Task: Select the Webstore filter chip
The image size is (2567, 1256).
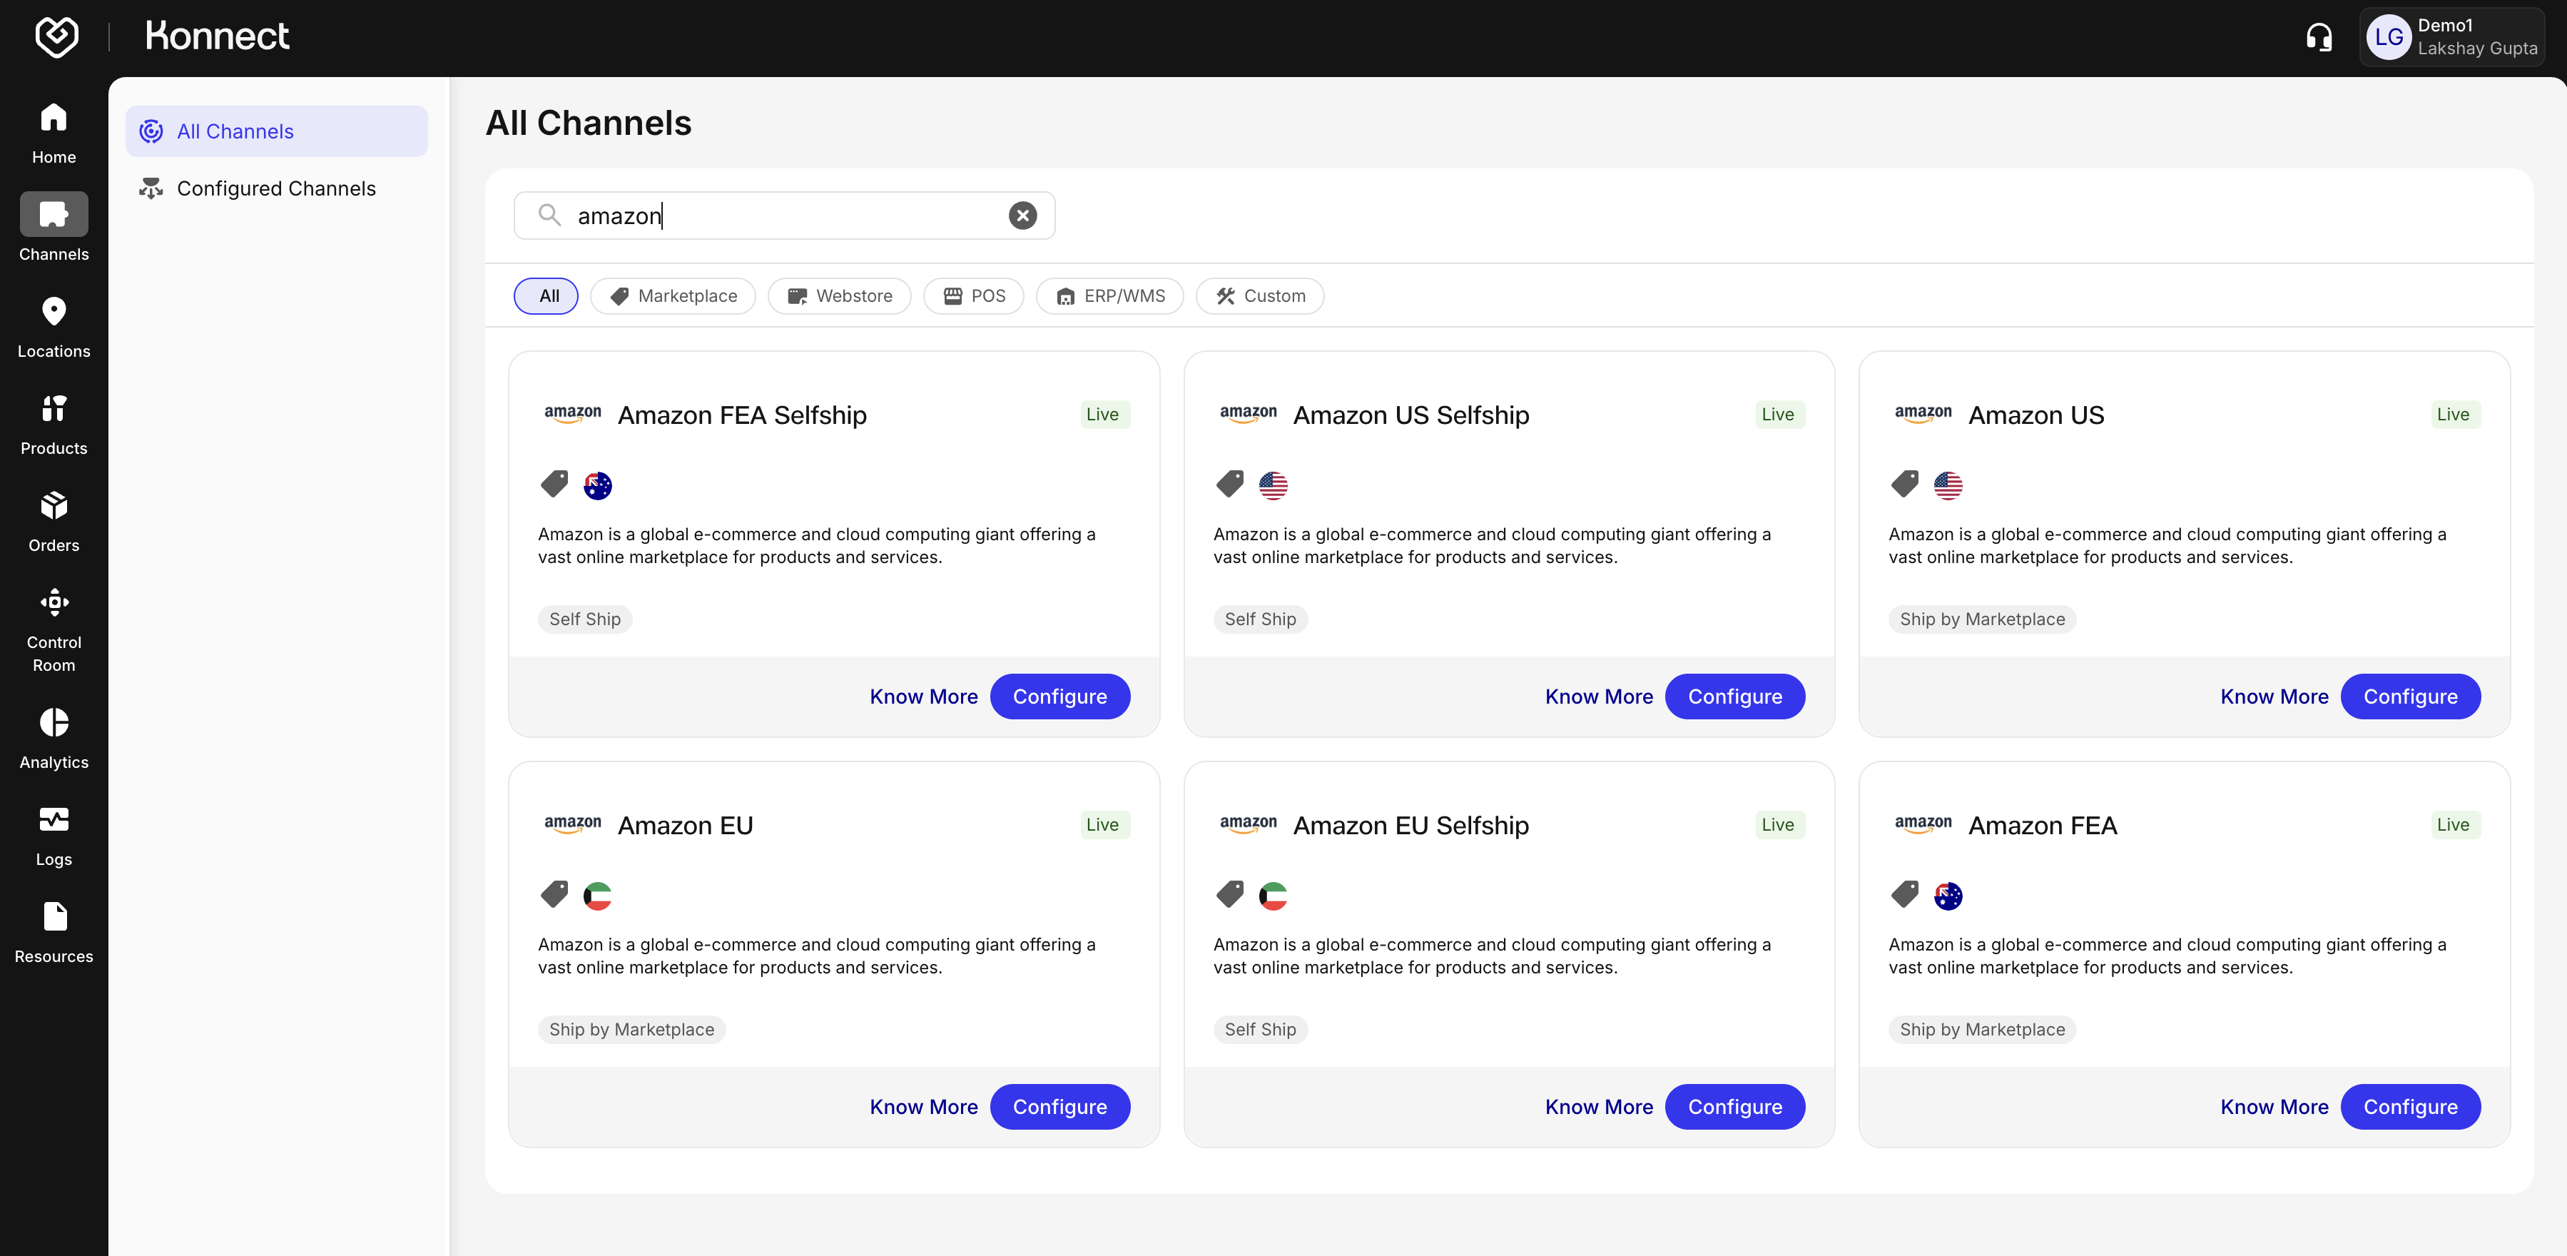Action: tap(839, 296)
